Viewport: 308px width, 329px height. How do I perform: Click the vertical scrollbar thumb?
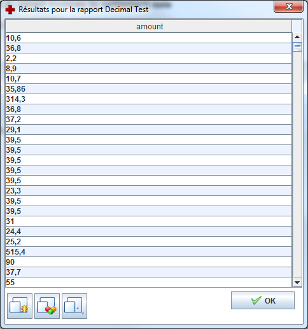[297, 47]
